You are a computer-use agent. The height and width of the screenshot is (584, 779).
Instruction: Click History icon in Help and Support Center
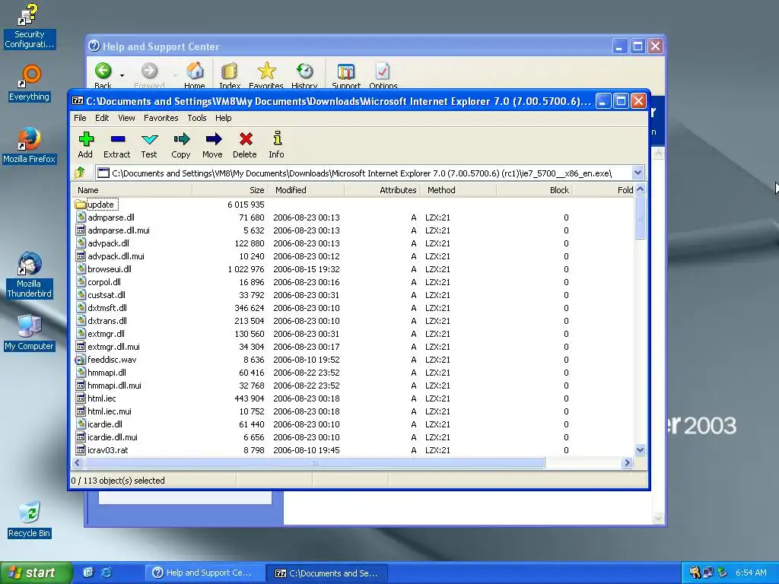coord(304,71)
